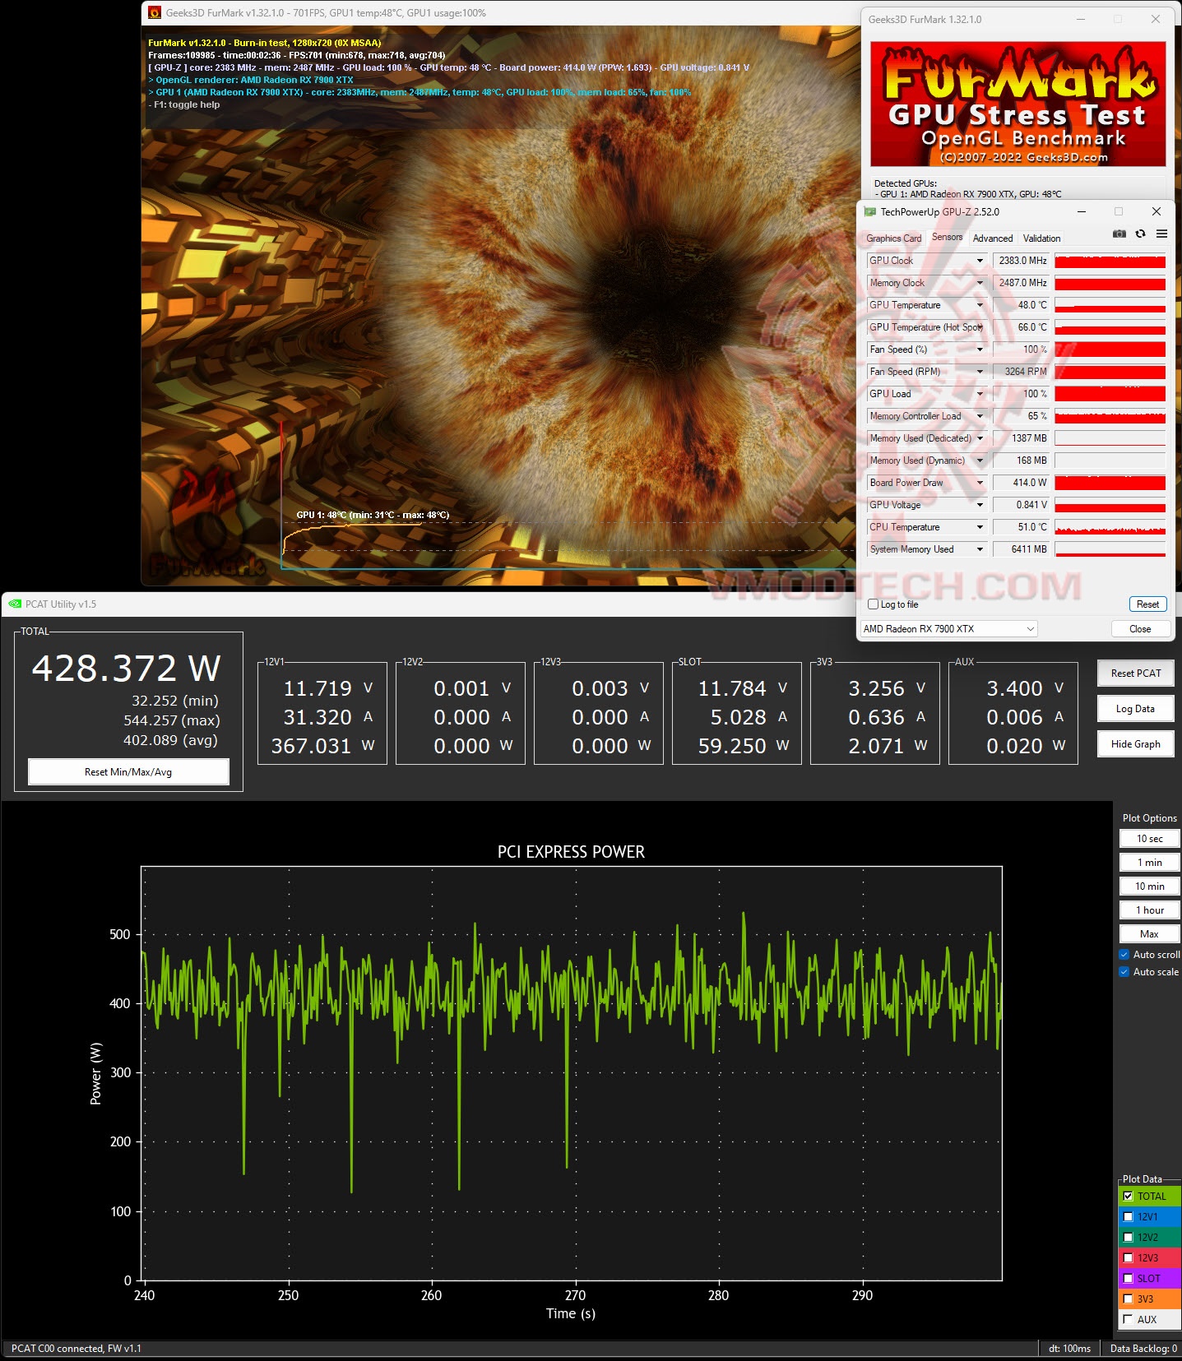Click Reset Min/Max/Avg button
Image resolution: width=1182 pixels, height=1361 pixels.
click(128, 772)
